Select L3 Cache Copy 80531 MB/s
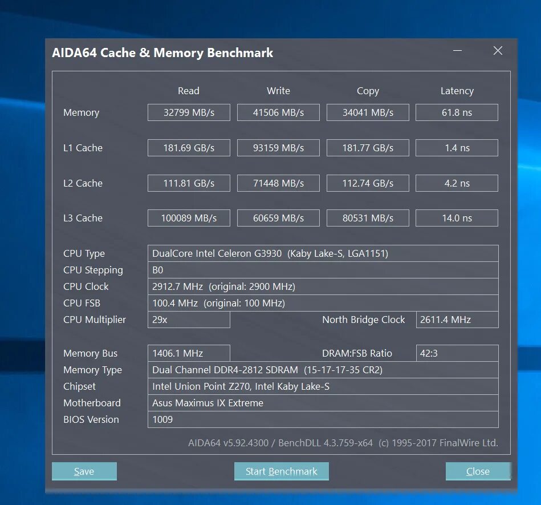The image size is (541, 505). [x=368, y=218]
